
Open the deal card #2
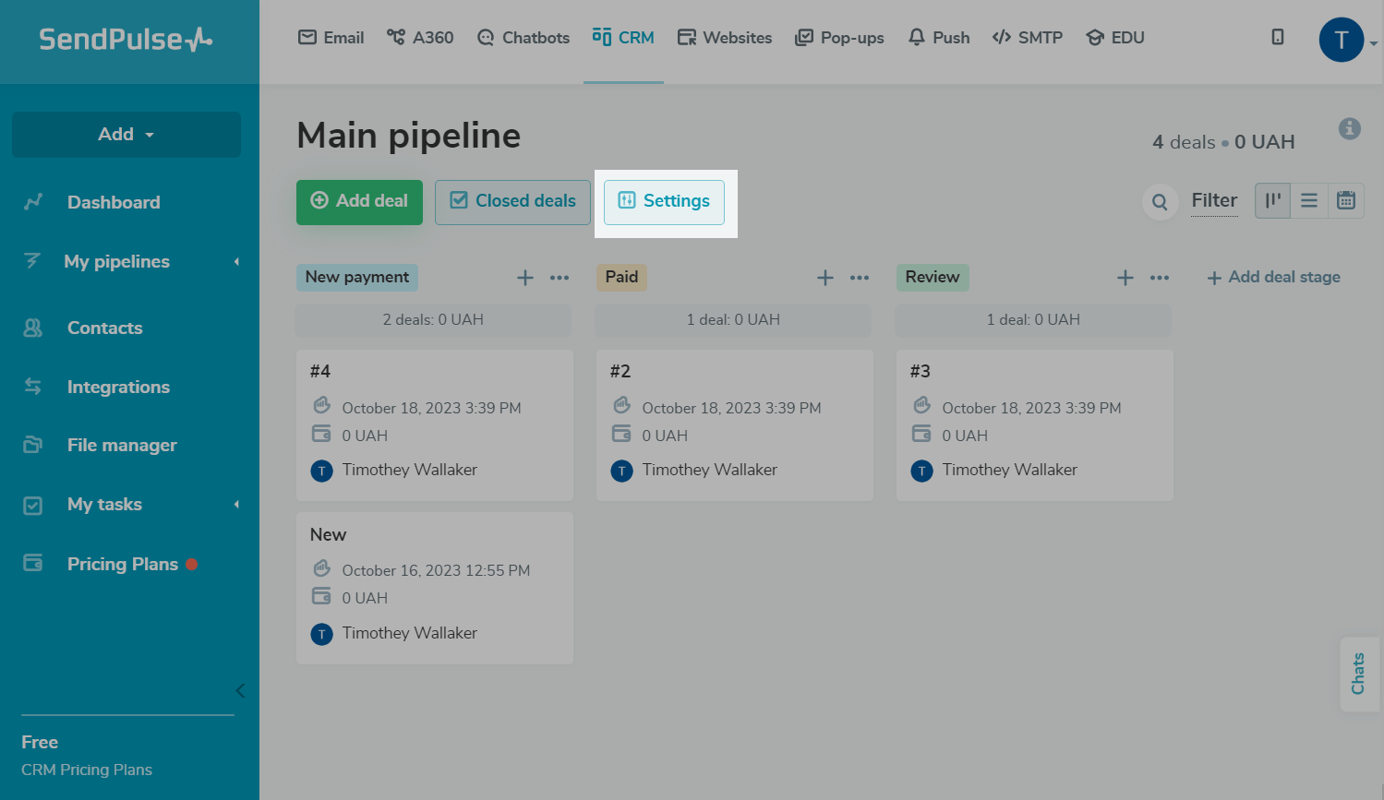click(x=734, y=424)
